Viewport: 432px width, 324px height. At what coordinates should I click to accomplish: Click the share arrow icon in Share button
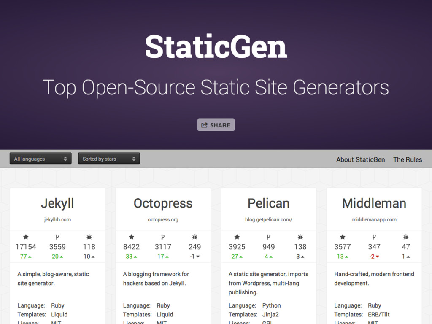pos(205,125)
